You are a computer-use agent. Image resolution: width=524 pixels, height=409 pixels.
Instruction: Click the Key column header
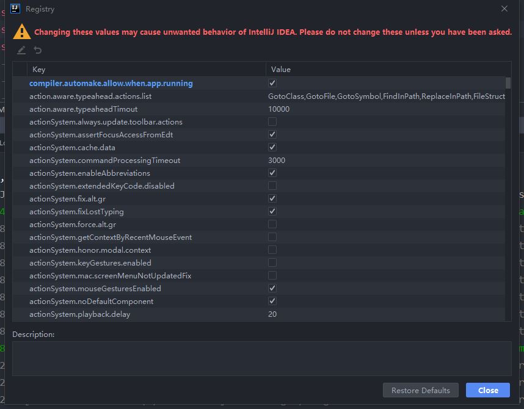click(x=38, y=70)
